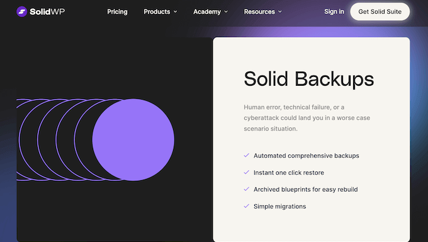Click the Get Solid Suite button
Viewport: 428px width, 242px height.
click(x=380, y=11)
